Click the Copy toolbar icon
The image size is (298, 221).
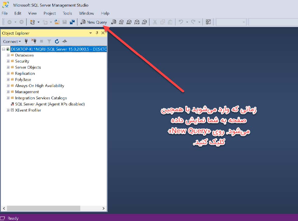coord(163,22)
